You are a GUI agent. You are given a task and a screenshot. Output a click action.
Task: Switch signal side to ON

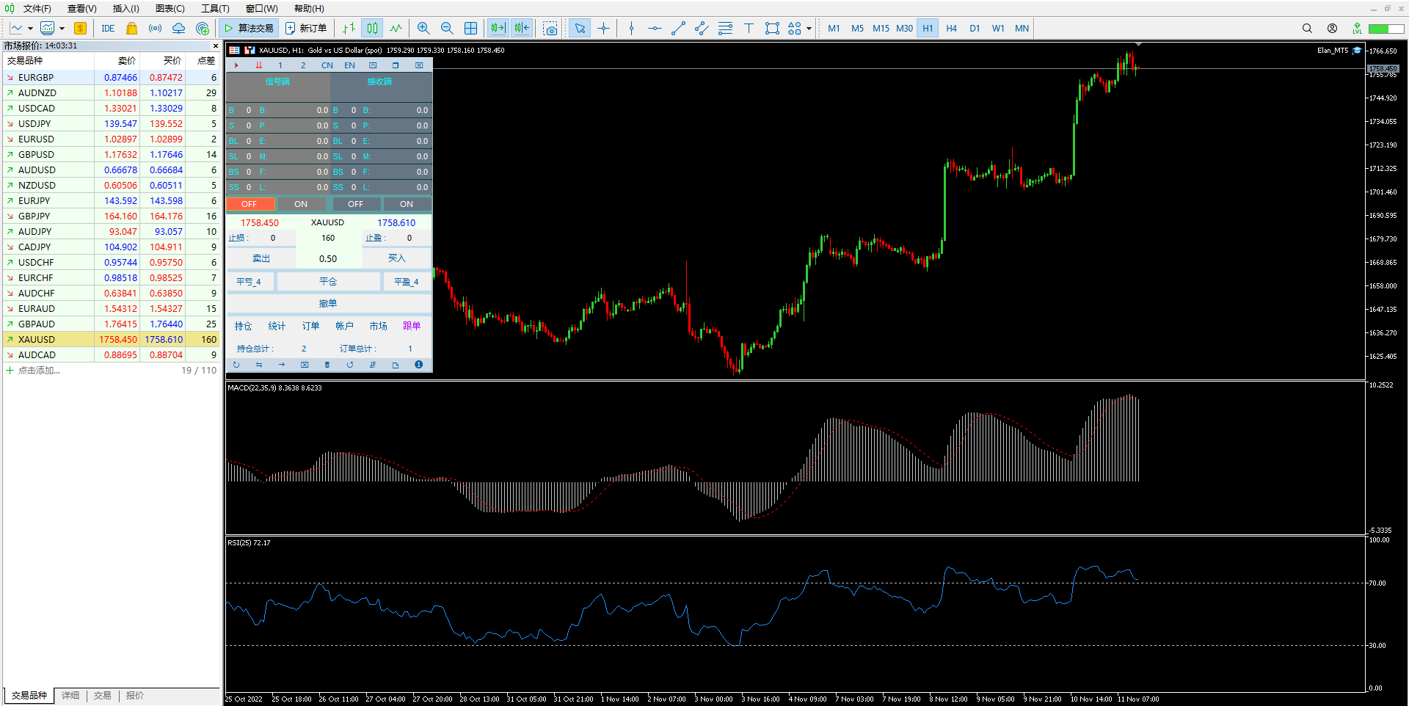click(x=301, y=204)
